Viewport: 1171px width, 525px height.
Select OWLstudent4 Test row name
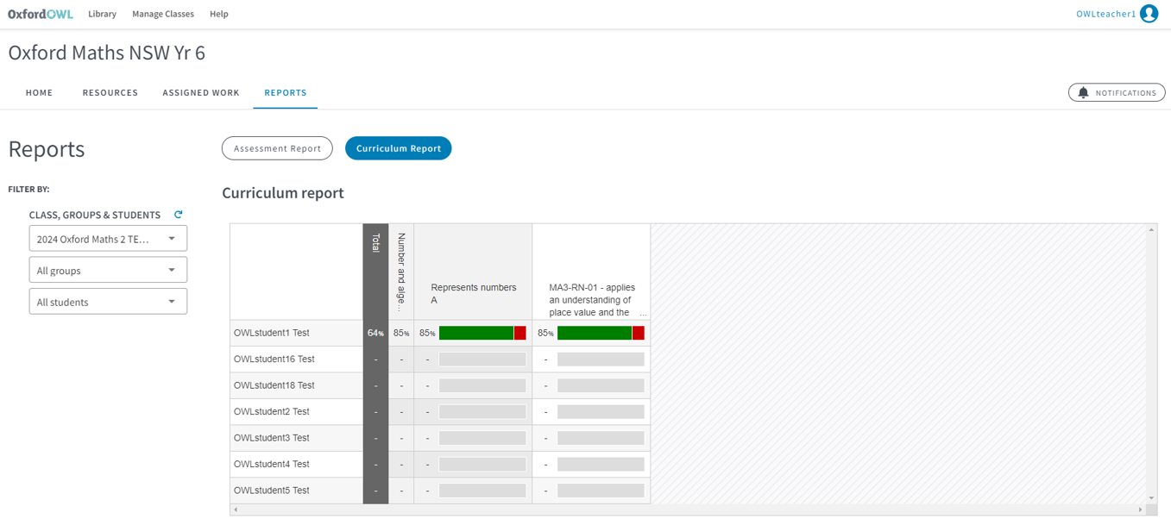(x=271, y=465)
